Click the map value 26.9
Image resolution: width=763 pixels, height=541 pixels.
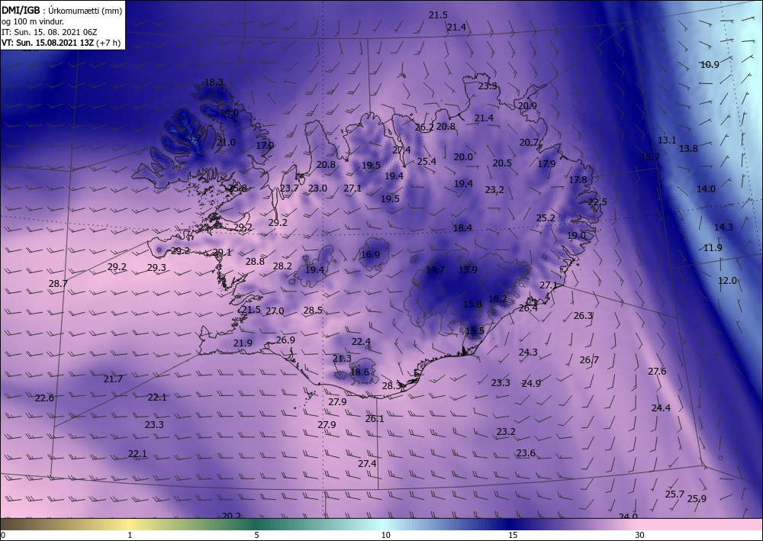[285, 340]
